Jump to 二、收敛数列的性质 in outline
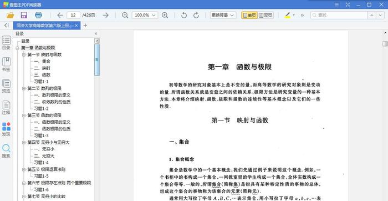Viewport: 388px width, 201px height. (x=52, y=102)
